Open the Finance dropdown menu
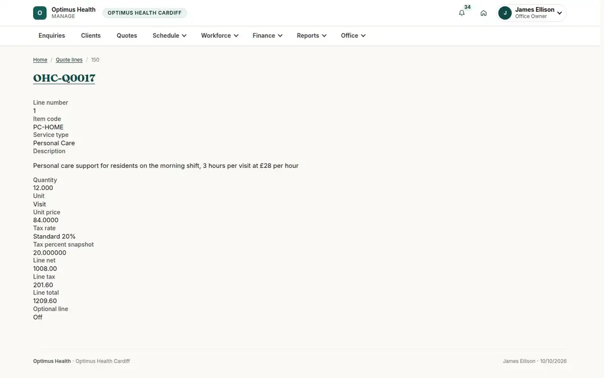 point(267,36)
